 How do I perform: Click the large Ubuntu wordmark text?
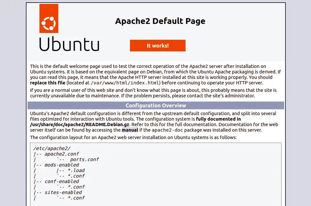pyautogui.click(x=69, y=44)
